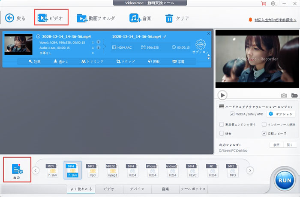Add music with the 音楽 icon
The height and width of the screenshot is (197, 300).
coord(135,18)
